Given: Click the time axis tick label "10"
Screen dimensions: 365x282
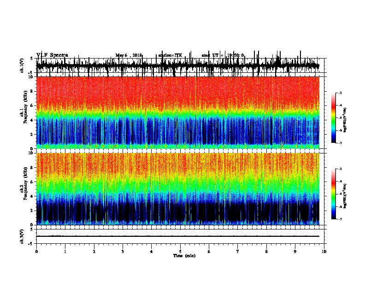Looking at the screenshot, I should click(x=324, y=252).
